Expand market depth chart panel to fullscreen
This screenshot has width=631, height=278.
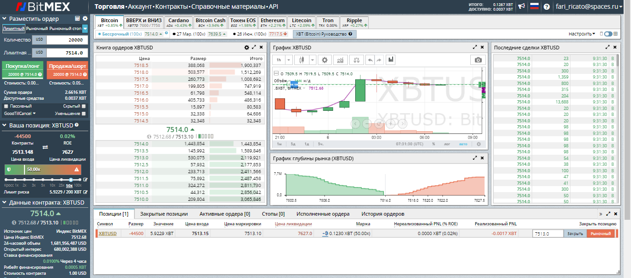point(475,158)
